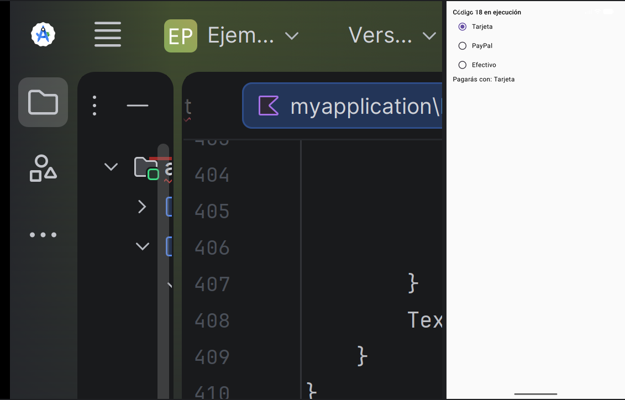Select the Tarjeta radio button
Viewport: 625px width, 400px height.
[x=463, y=27]
